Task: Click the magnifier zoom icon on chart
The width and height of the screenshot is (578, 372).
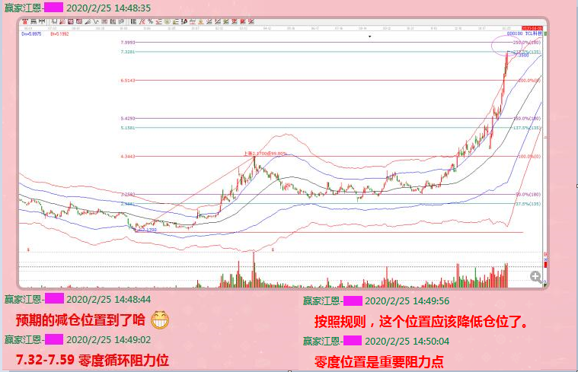Action: coord(536,277)
